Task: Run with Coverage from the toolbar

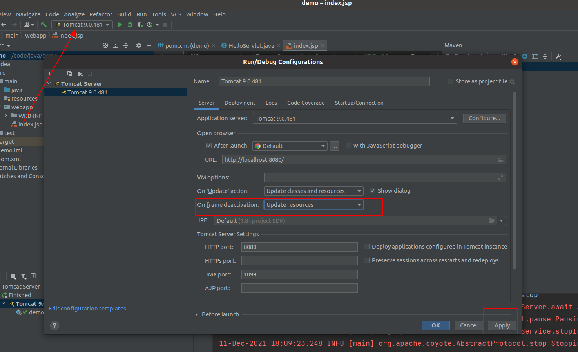Action: [140, 25]
